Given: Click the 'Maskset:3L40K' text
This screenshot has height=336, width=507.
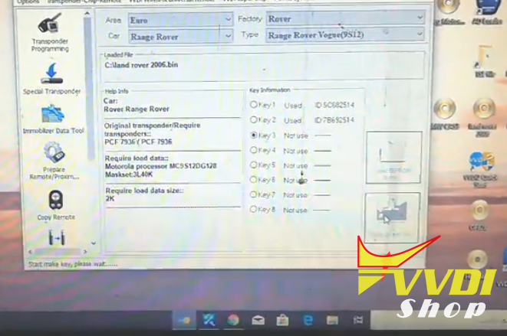Looking at the screenshot, I should tap(129, 175).
